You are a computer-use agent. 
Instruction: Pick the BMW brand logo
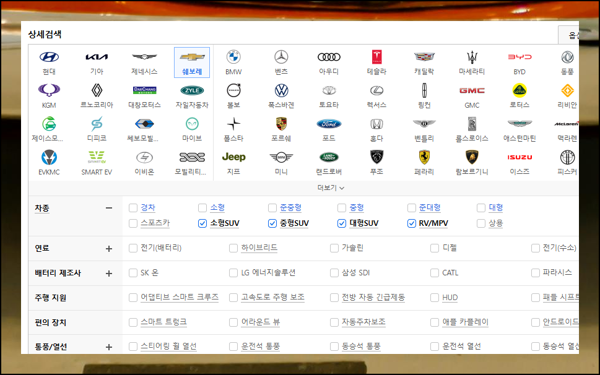(x=233, y=57)
